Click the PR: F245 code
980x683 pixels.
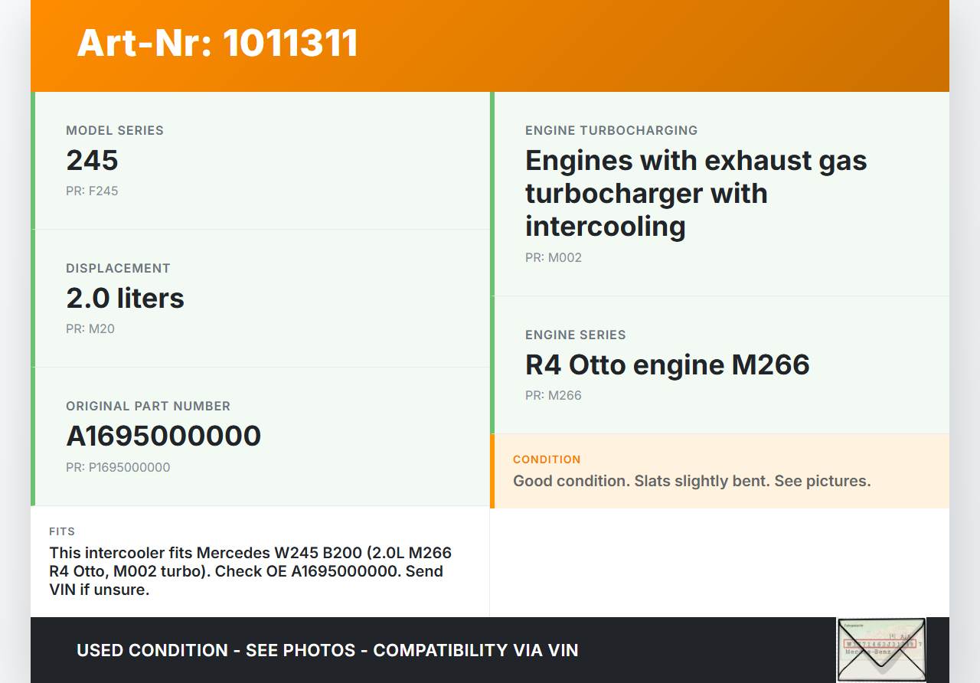[92, 191]
